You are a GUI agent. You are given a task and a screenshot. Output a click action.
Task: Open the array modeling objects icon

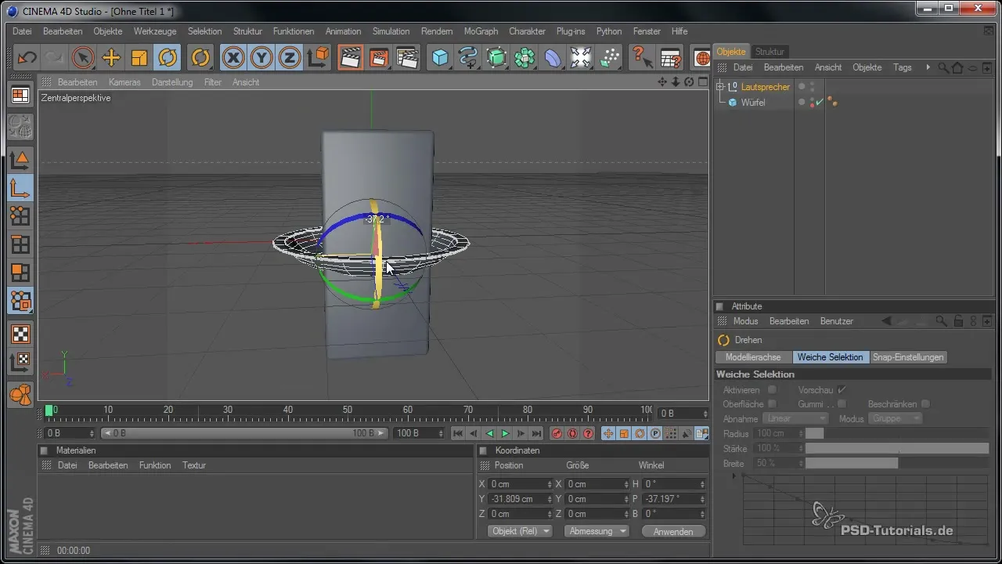tap(524, 57)
